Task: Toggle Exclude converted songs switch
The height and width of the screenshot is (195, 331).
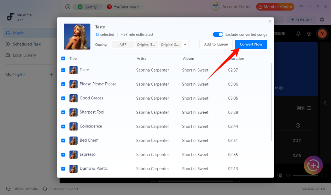Action: pyautogui.click(x=218, y=34)
